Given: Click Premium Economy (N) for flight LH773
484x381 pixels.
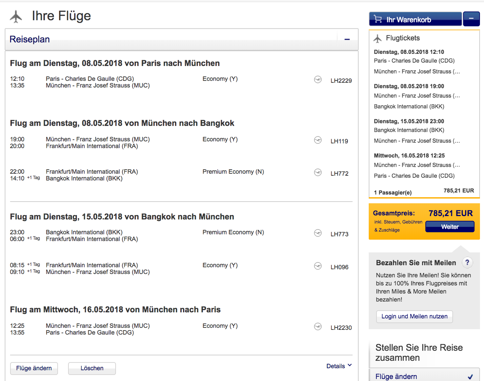Looking at the screenshot, I should pos(233,232).
